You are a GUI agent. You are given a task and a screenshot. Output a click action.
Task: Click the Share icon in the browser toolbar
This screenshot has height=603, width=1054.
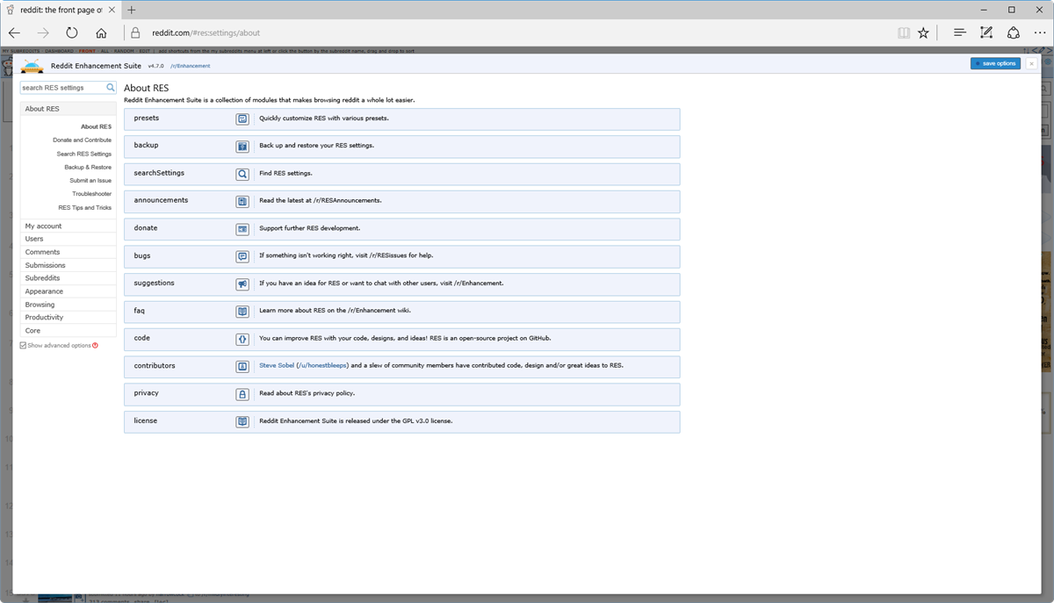[x=1014, y=32]
